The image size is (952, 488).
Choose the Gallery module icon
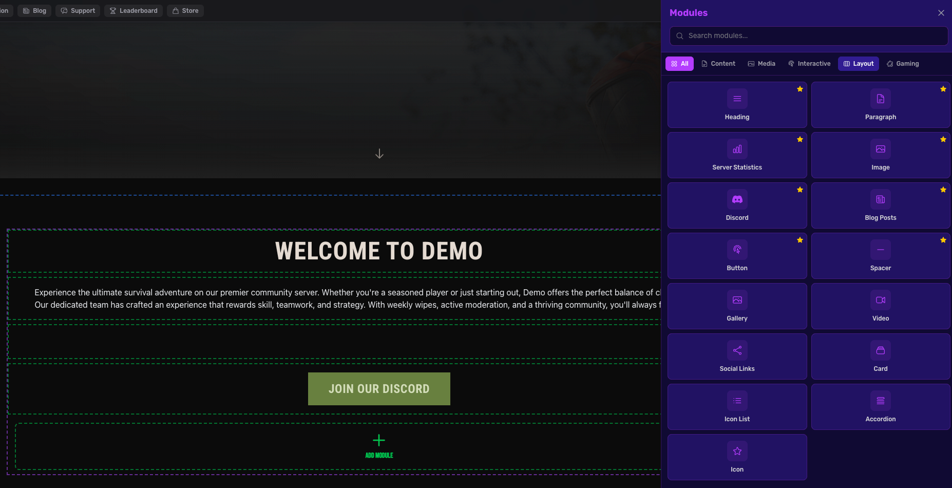coord(737,301)
